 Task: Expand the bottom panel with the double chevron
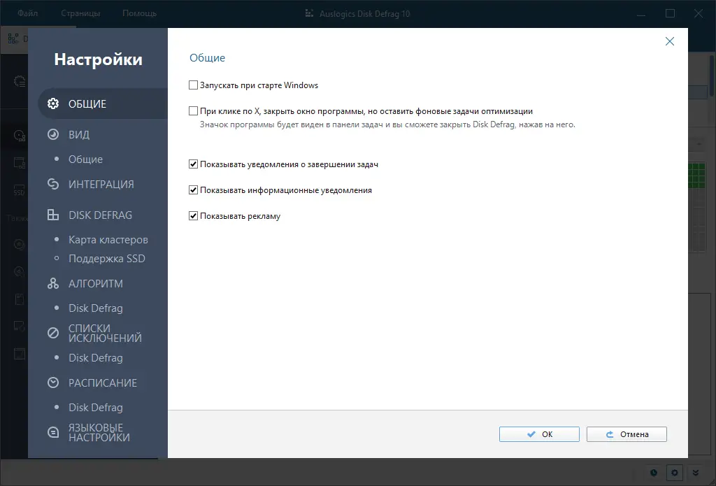coord(696,473)
